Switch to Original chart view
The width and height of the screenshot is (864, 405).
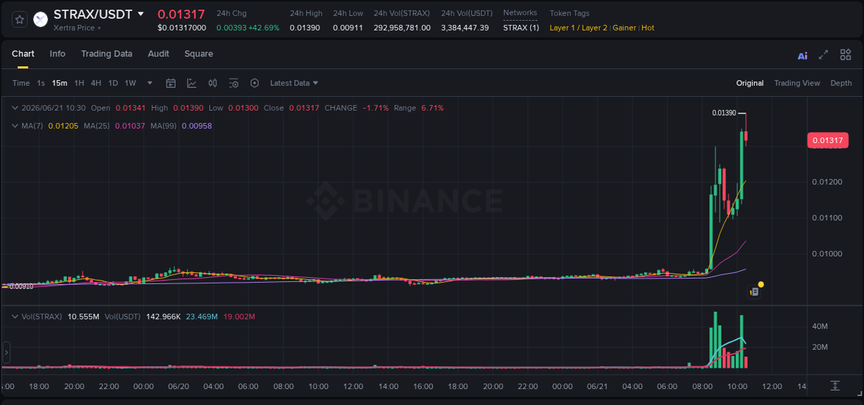pyautogui.click(x=750, y=83)
